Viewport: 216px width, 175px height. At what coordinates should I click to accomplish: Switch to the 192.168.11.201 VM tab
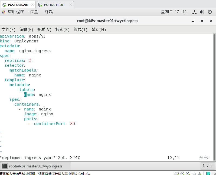tap(55, 5)
